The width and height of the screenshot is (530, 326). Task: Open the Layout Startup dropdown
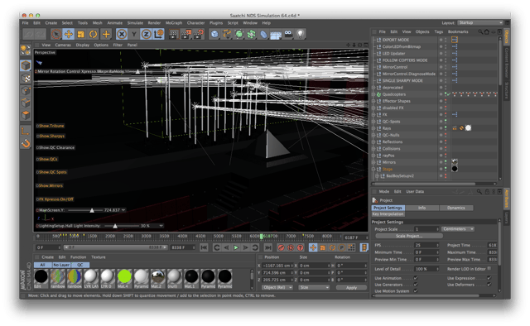[x=480, y=22]
